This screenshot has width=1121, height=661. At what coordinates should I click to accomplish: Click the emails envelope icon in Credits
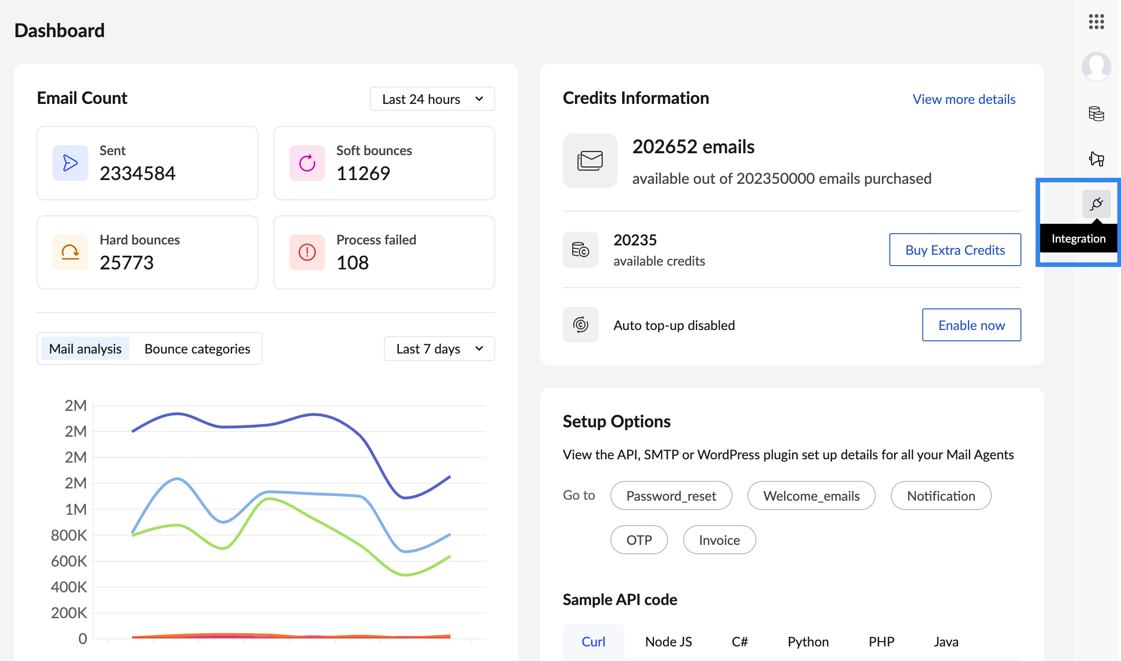(x=590, y=161)
